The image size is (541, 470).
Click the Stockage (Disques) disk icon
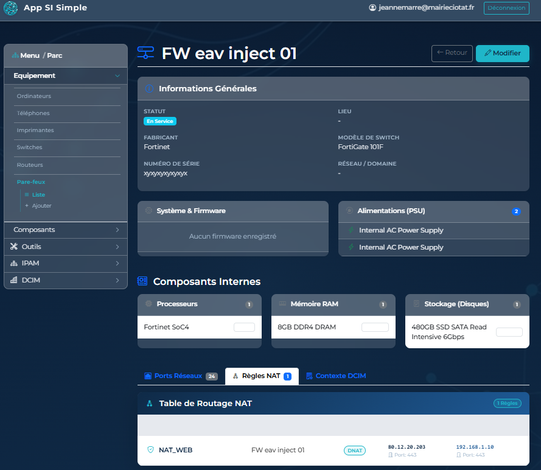(416, 304)
